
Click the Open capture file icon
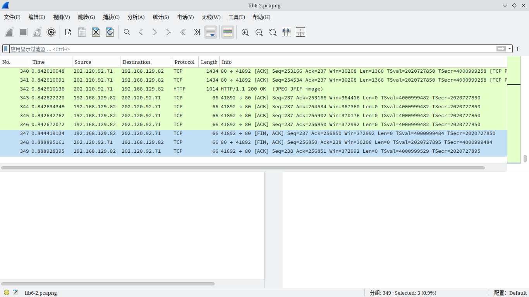point(68,32)
